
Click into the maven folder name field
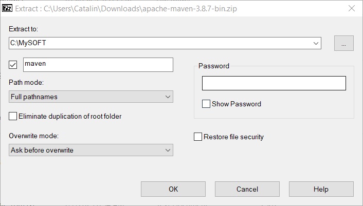(x=98, y=65)
